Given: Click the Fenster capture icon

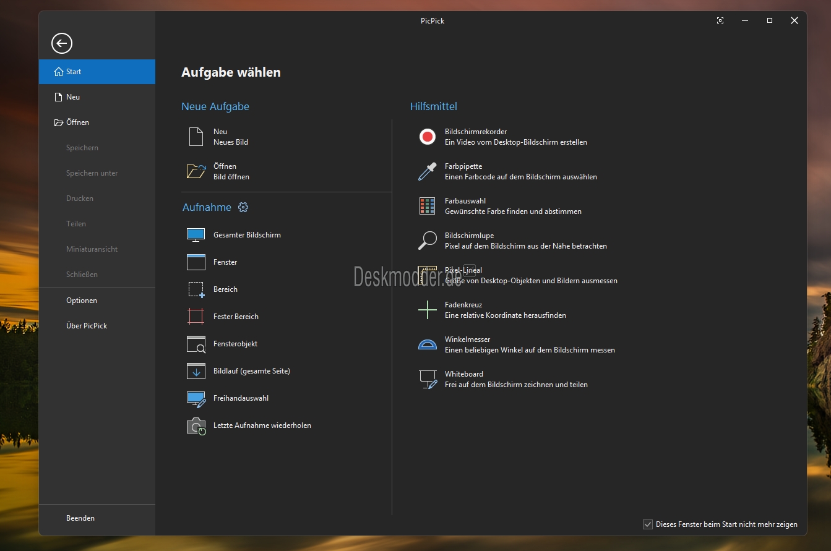Looking at the screenshot, I should [196, 262].
